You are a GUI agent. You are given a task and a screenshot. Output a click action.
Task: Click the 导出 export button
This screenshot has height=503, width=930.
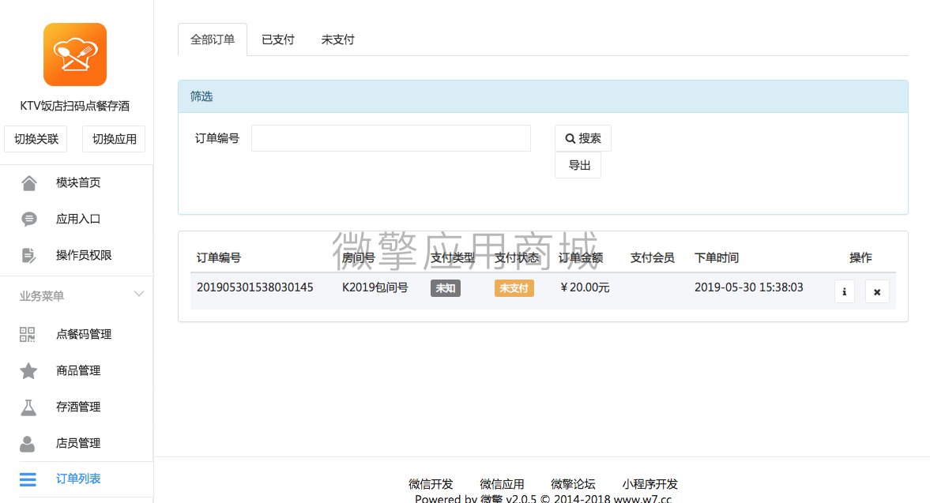pyautogui.click(x=578, y=165)
